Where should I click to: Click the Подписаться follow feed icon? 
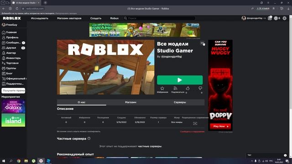[175, 88]
